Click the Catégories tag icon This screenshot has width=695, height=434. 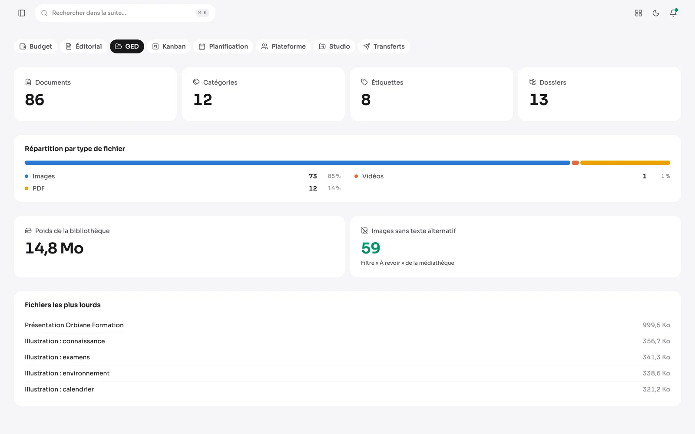pyautogui.click(x=196, y=82)
